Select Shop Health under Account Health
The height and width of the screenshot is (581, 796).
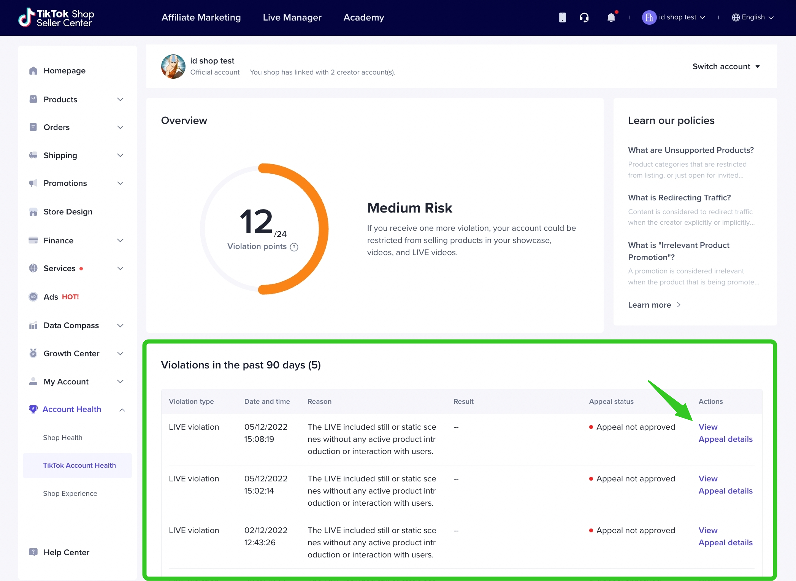click(x=63, y=438)
